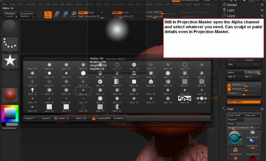Click the star alpha thumbnail in left shelf

(x=10, y=61)
